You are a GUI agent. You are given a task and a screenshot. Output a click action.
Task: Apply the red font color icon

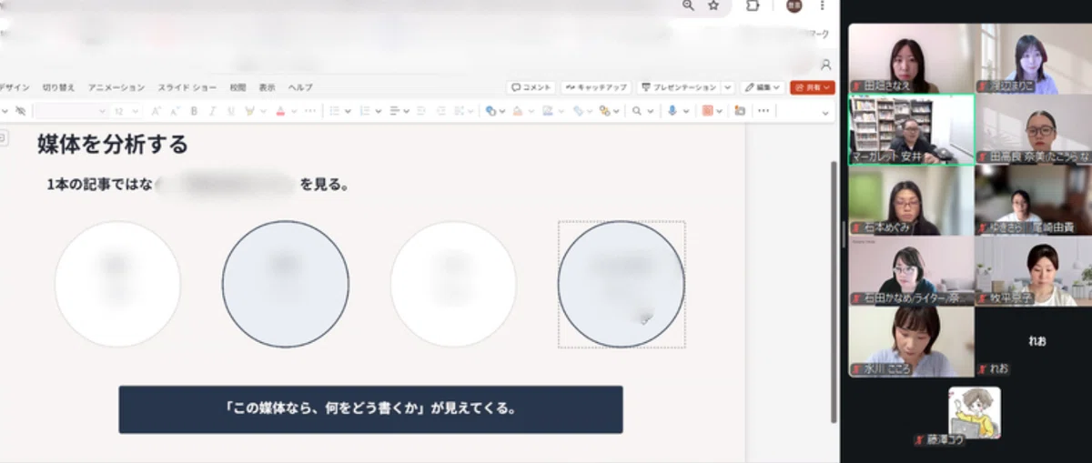point(280,111)
